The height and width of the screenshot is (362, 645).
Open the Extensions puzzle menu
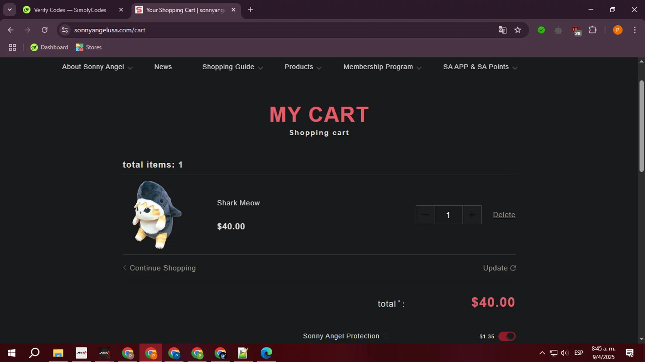coord(593,30)
